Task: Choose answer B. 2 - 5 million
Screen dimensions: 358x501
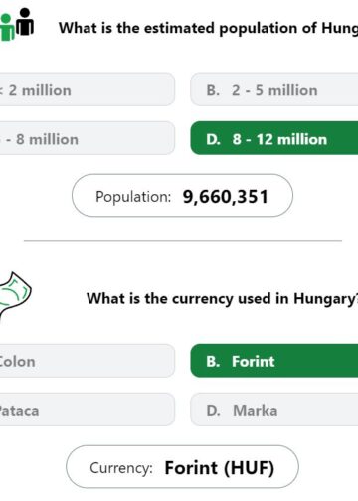Action: point(274,89)
